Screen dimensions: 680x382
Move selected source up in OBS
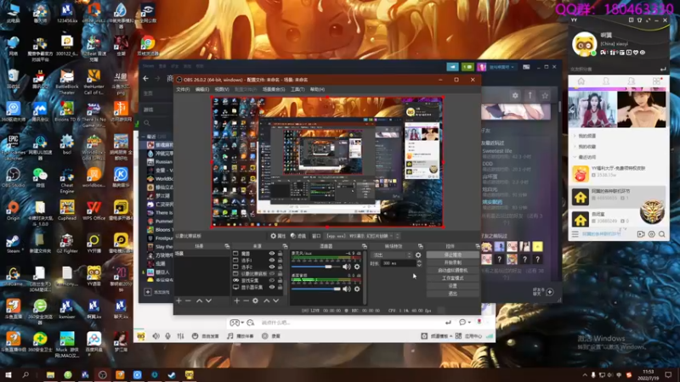[267, 301]
